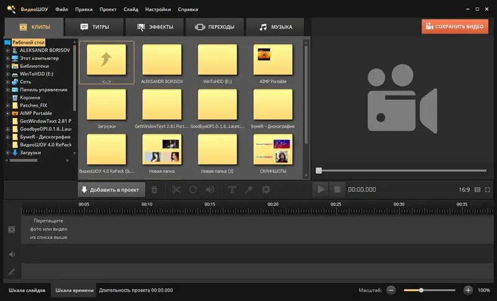Switch to Шкала времени view
Screen dimensions: 497x301
75,290
